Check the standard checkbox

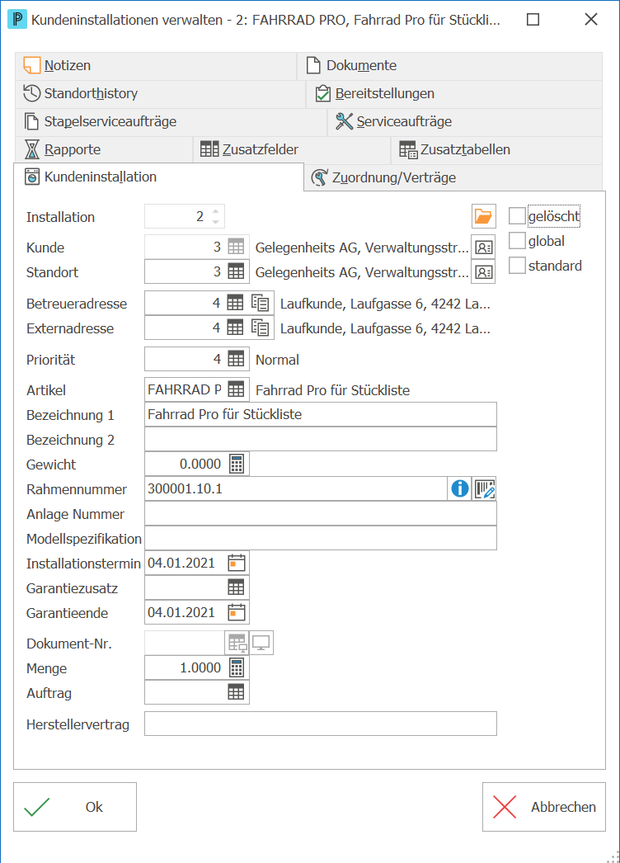tap(517, 266)
